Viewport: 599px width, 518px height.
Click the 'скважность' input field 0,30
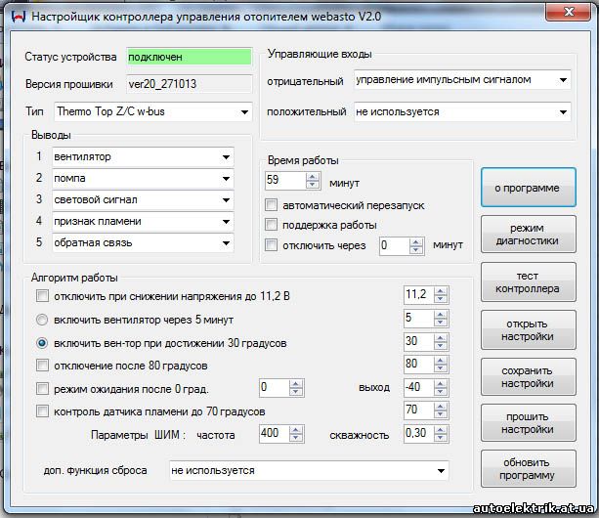(418, 434)
